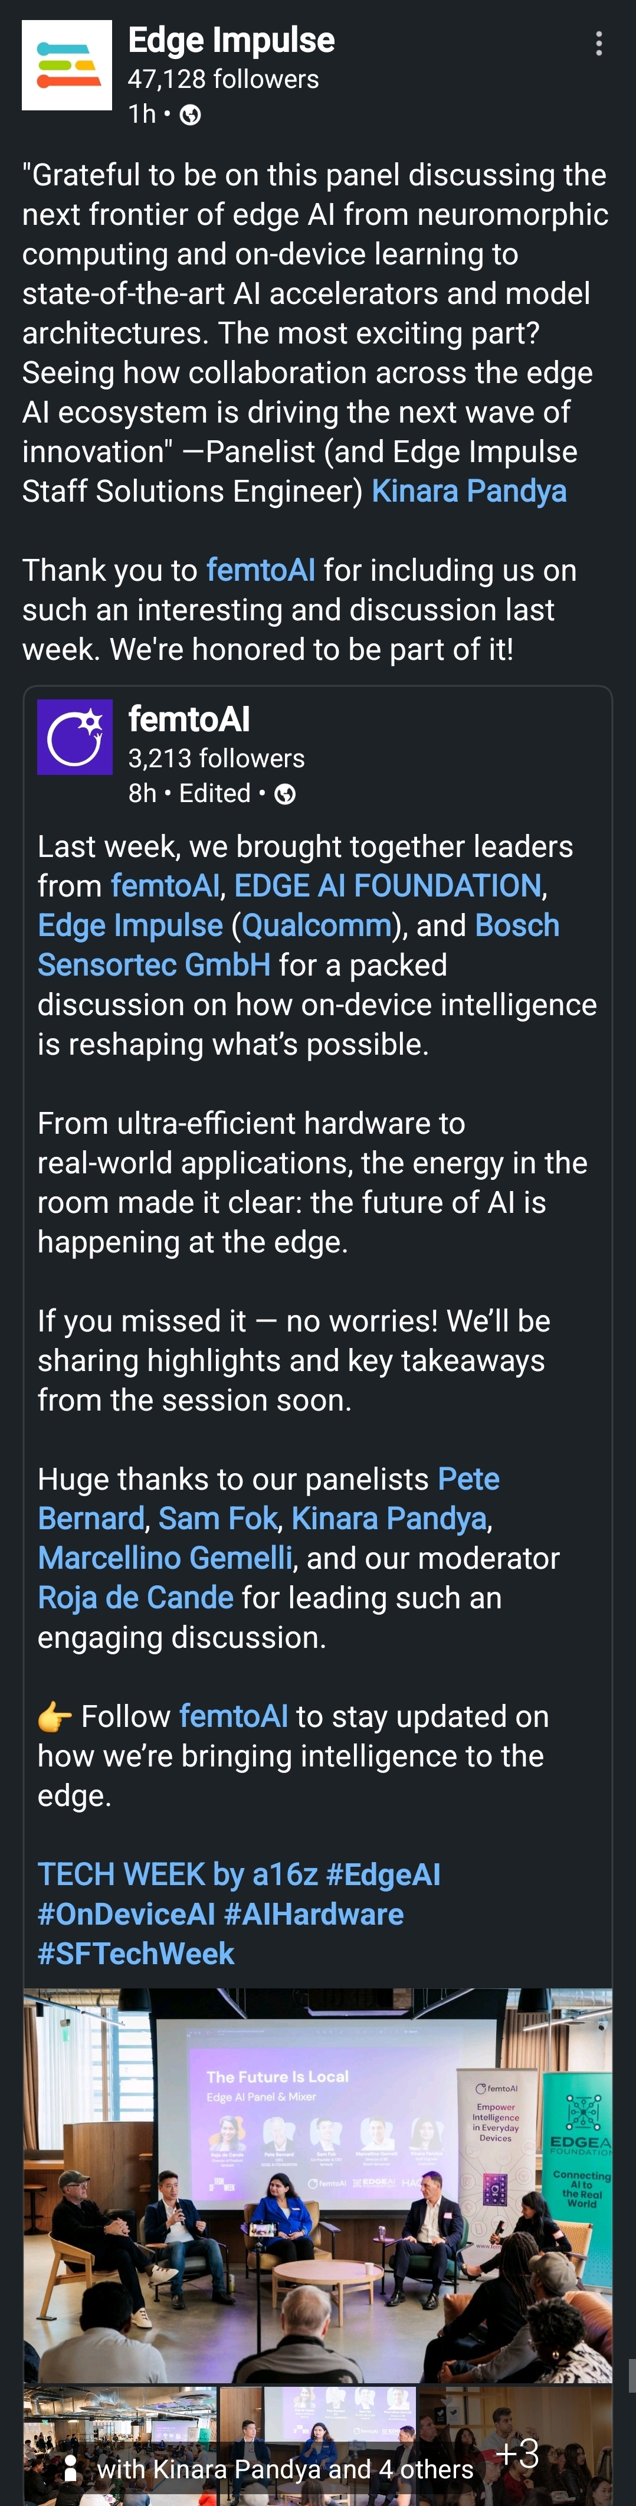This screenshot has width=636, height=2506.
Task: Open the femtoAI reshared post header name
Action: (189, 719)
